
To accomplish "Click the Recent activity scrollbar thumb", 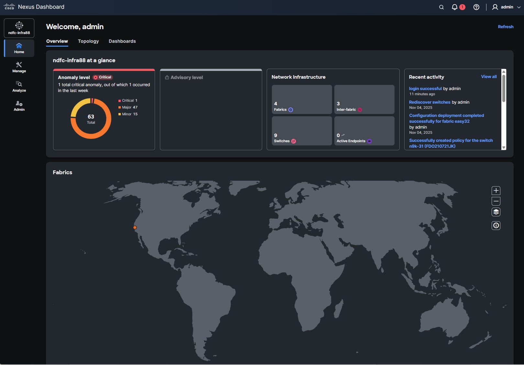I will (504, 88).
